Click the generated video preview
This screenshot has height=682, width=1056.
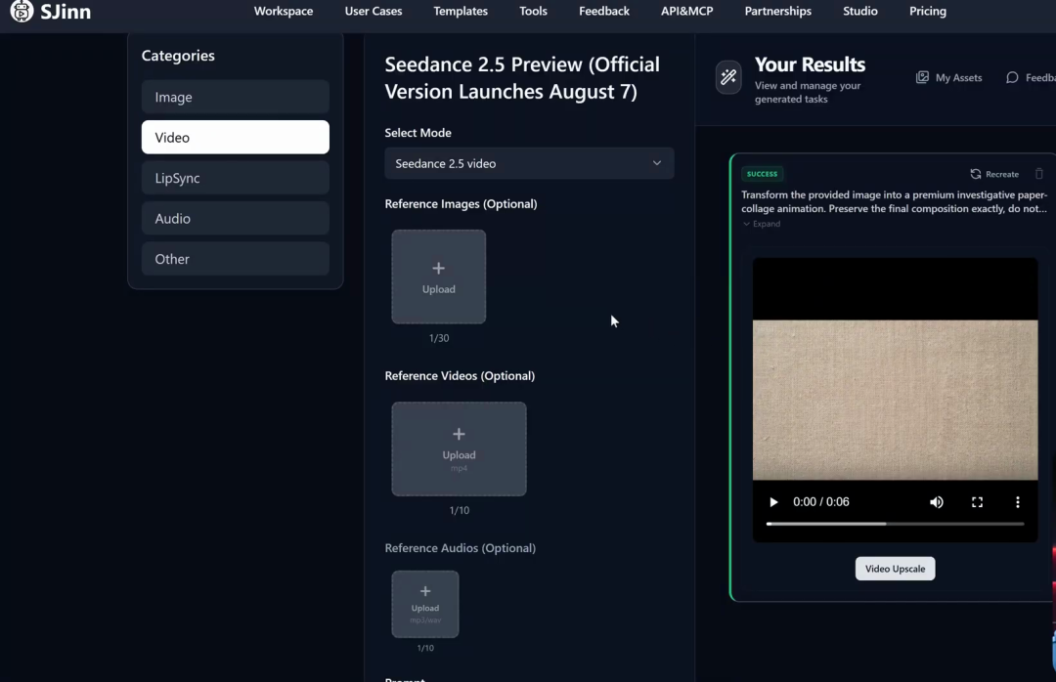pos(895,400)
